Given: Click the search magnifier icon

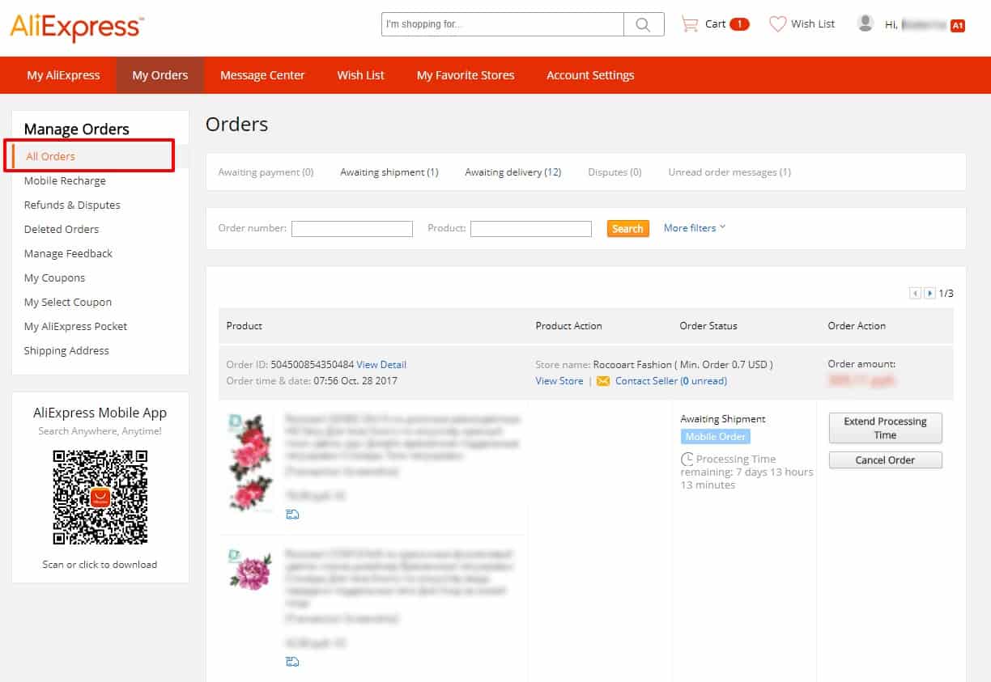Looking at the screenshot, I should coord(644,24).
